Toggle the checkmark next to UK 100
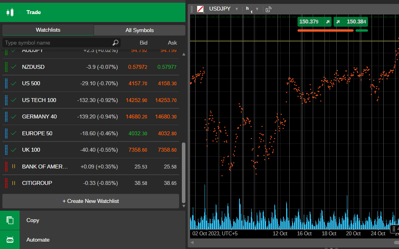Screen dimensions: 399x249 [x=14, y=150]
